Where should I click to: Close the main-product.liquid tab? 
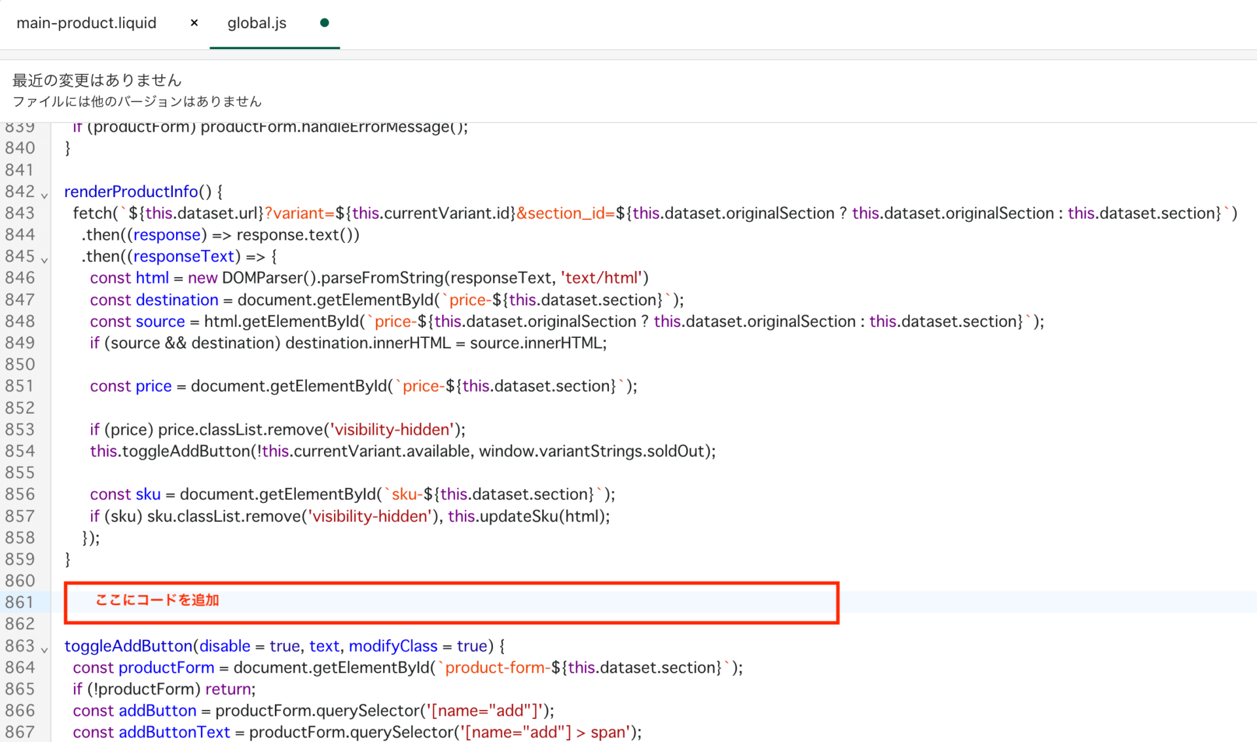coord(194,23)
